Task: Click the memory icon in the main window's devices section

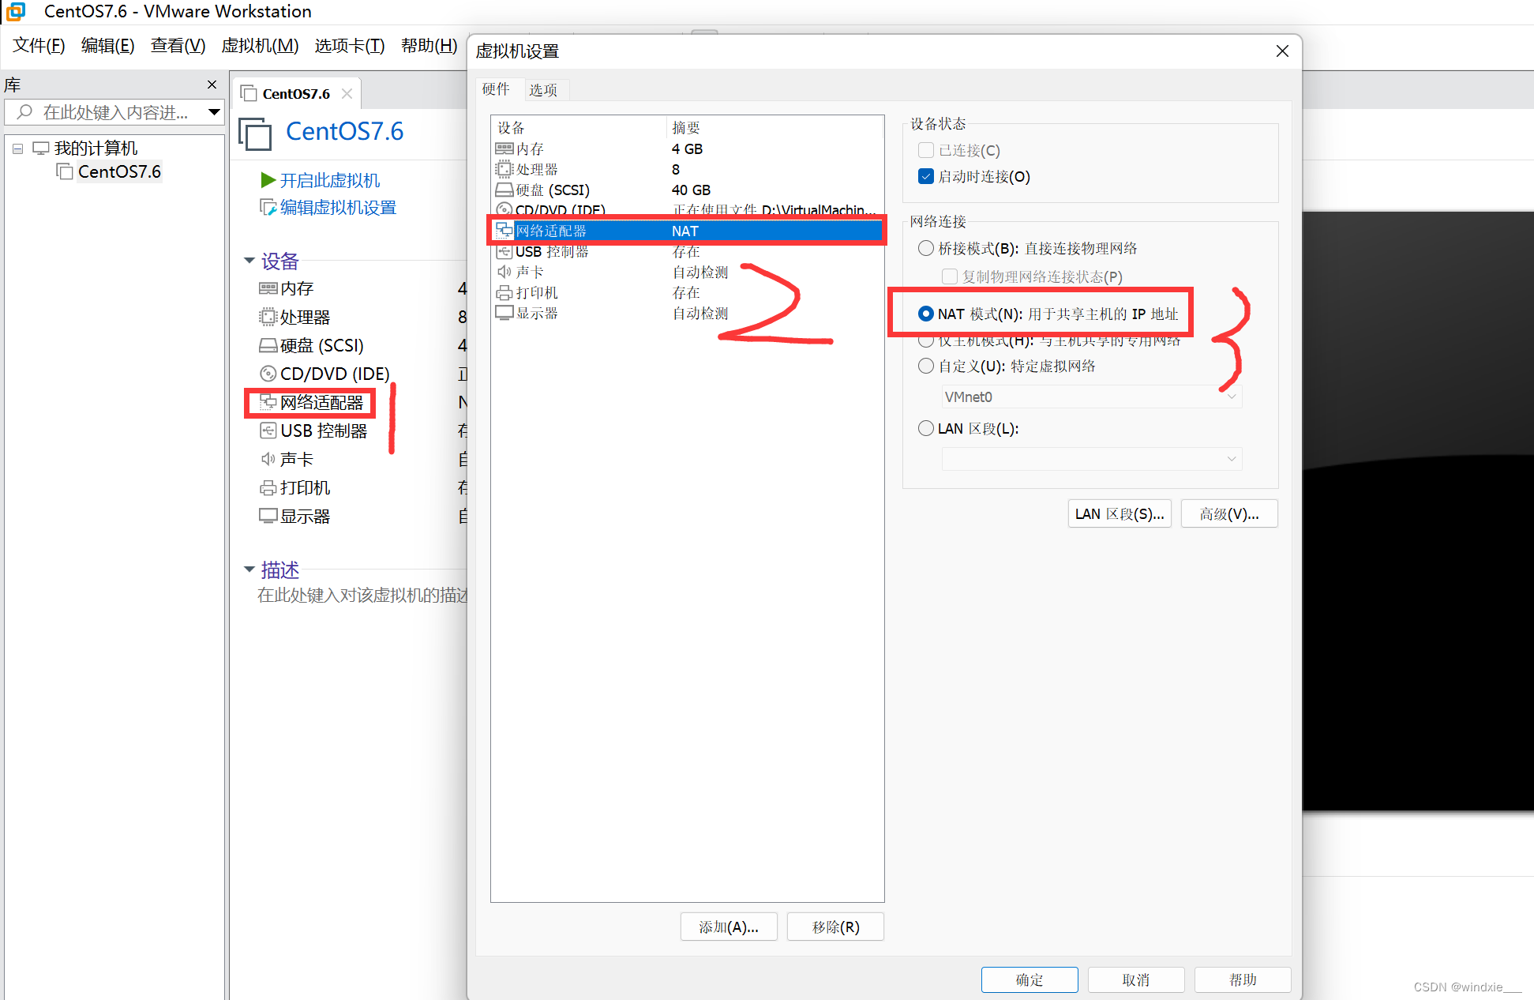Action: 268,288
